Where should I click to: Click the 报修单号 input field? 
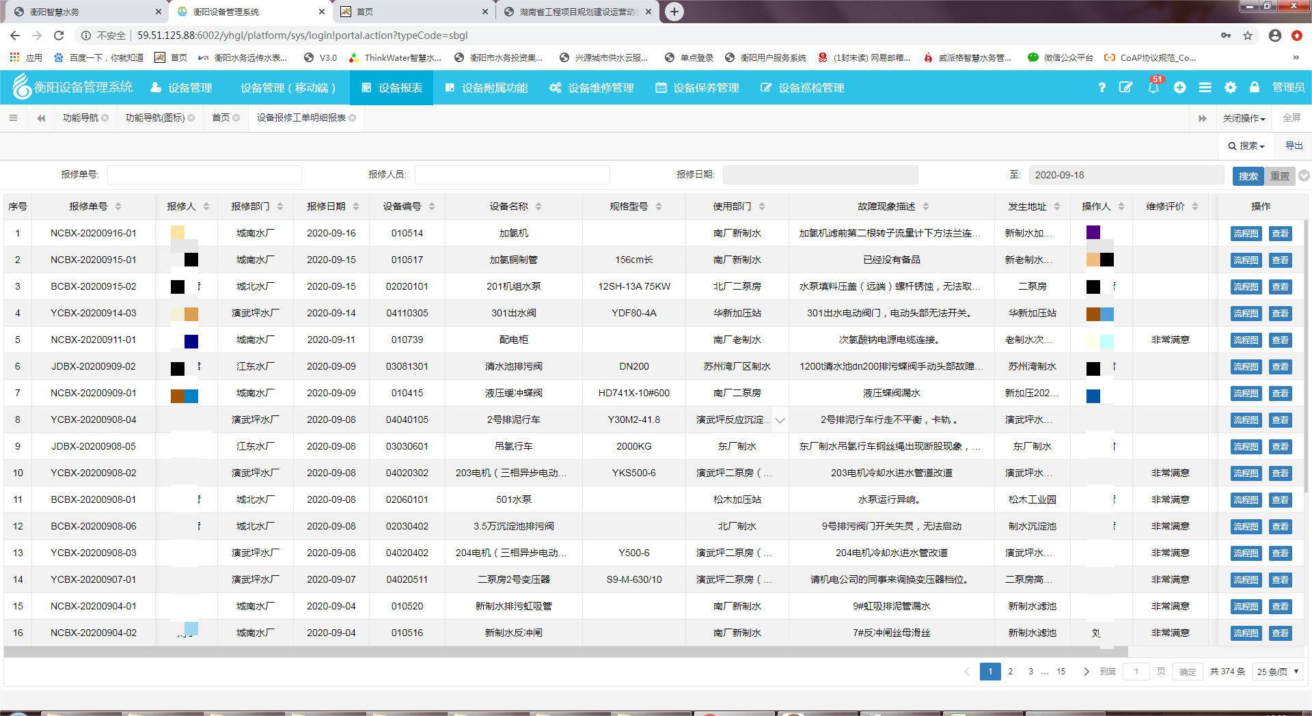point(204,175)
